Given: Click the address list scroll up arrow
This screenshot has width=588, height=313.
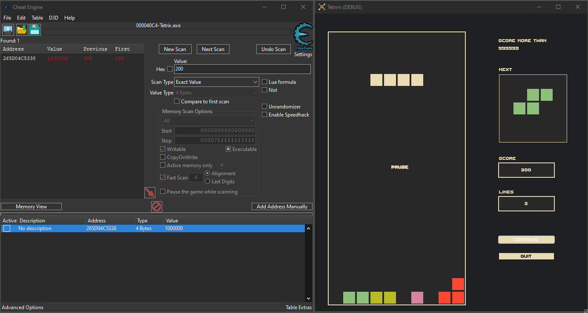Looking at the screenshot, I should (309, 228).
